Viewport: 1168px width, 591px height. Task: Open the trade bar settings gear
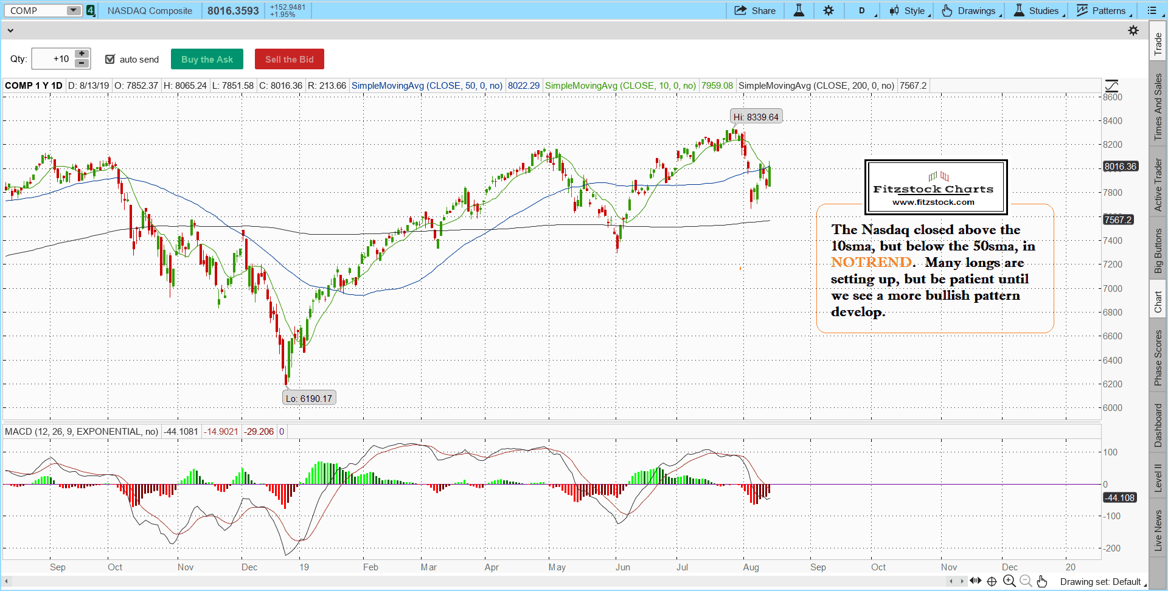click(x=1133, y=30)
